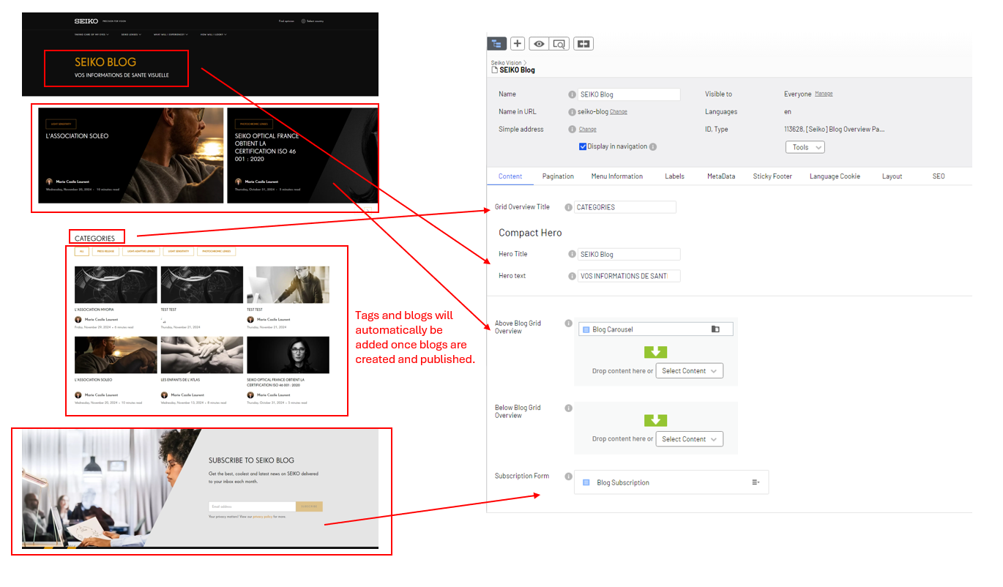Switch to the Pagination tab
The width and height of the screenshot is (1003, 587).
coord(558,176)
